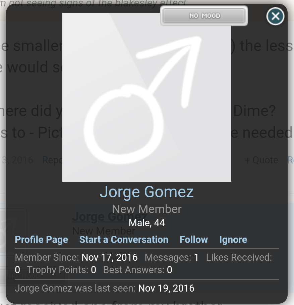Screen dimensions: 294x305
Task: Click the Best Answers label
Action: click(134, 270)
